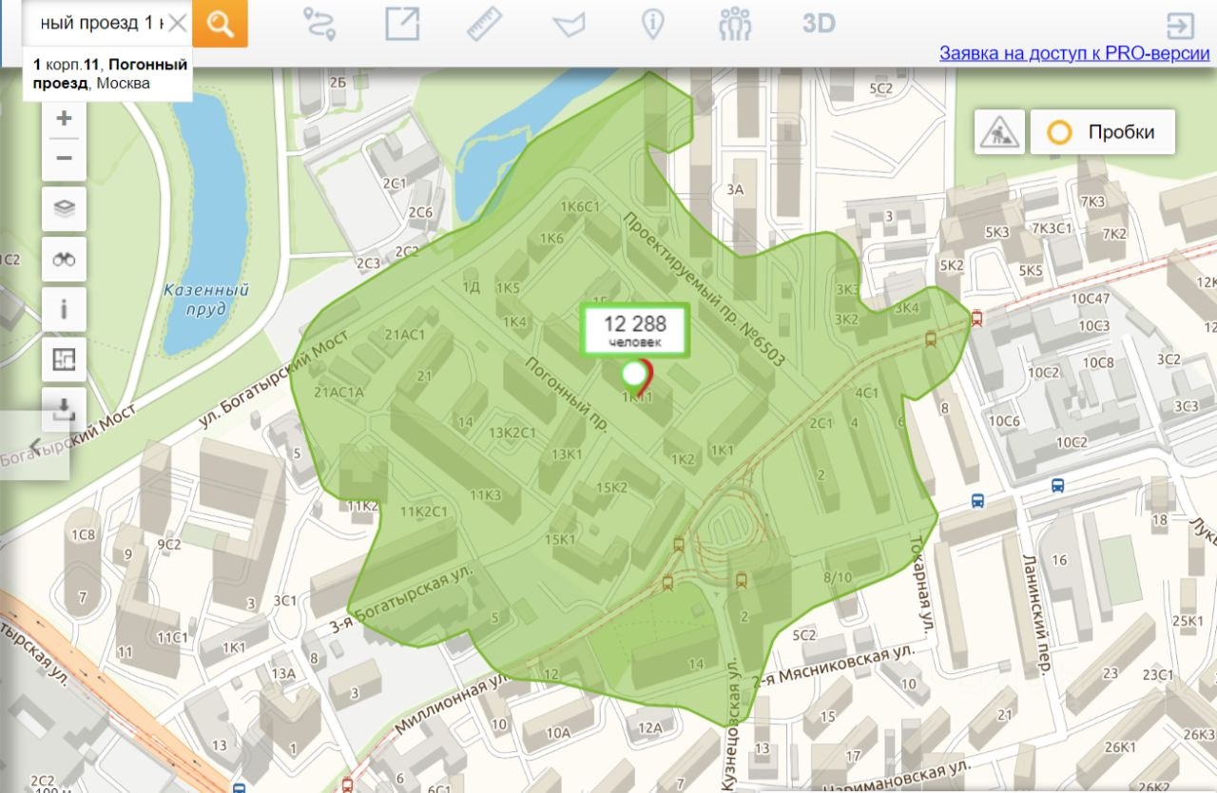The image size is (1217, 793).
Task: Click building label '11К2С1'
Action: pos(424,512)
